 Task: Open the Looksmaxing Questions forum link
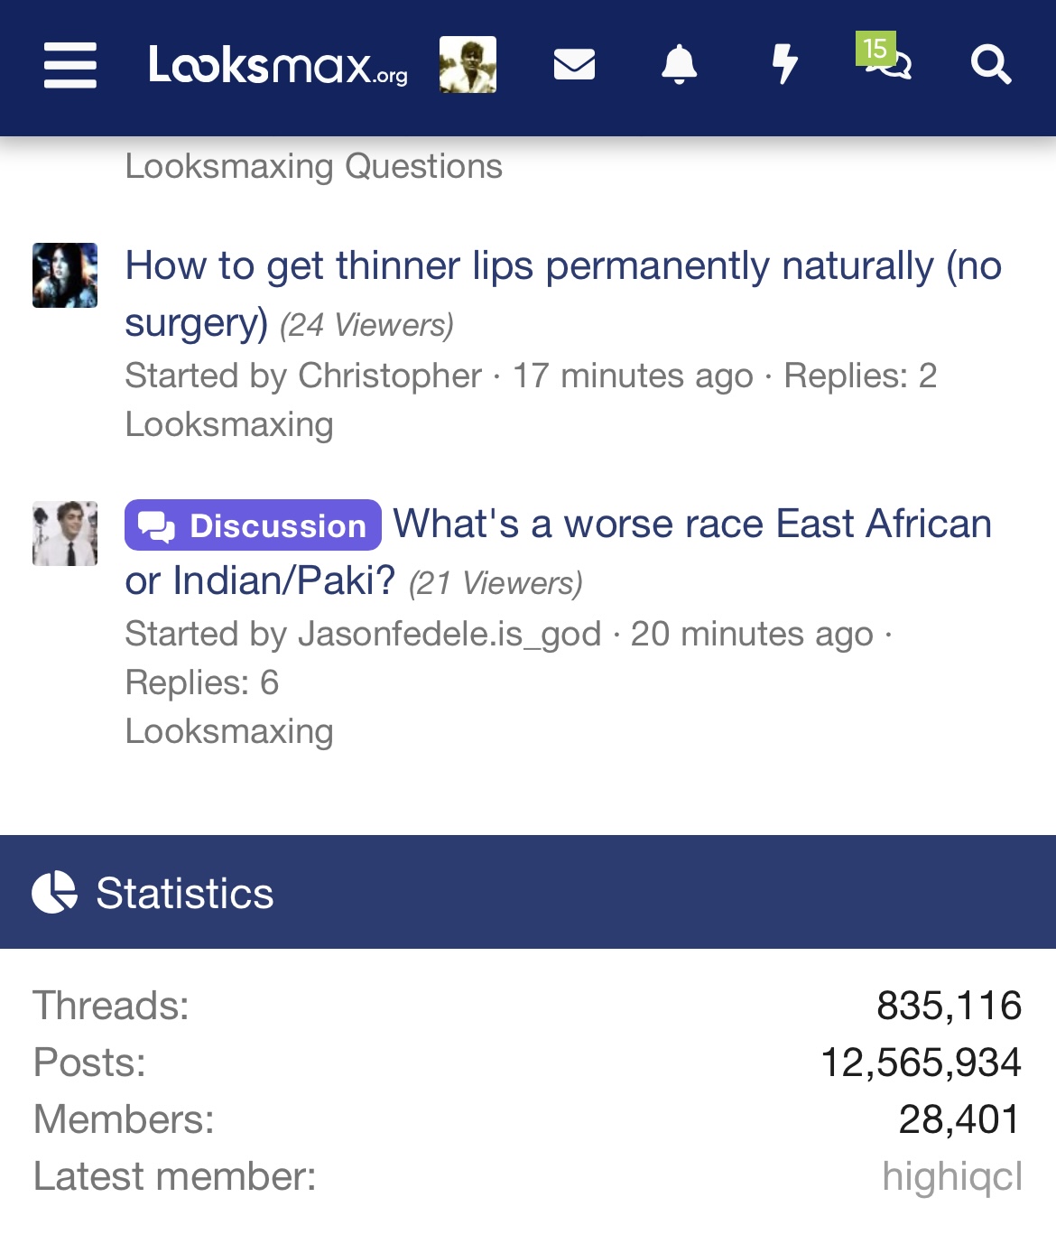pyautogui.click(x=313, y=166)
